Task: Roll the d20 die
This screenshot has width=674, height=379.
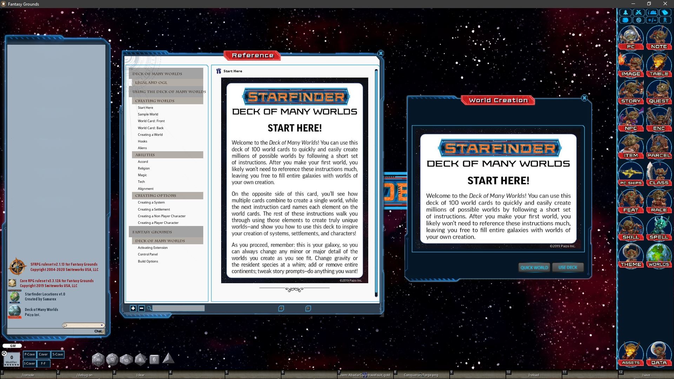Action: click(98, 359)
